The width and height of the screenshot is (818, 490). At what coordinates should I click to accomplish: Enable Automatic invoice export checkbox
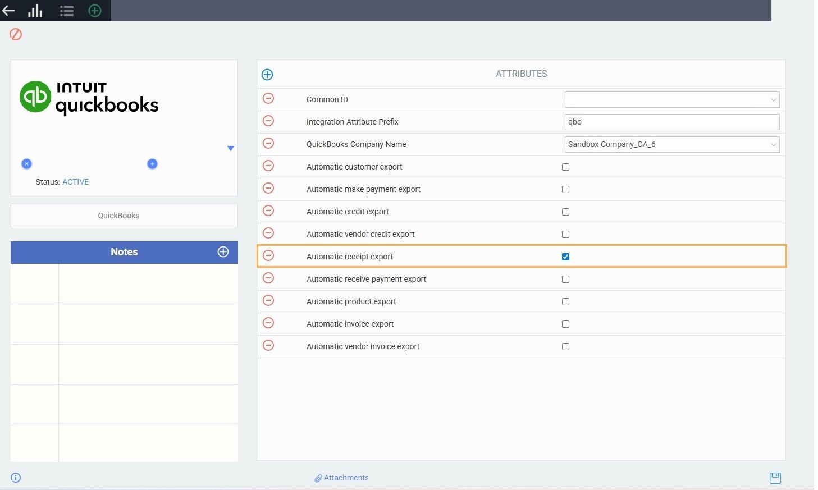pos(565,324)
